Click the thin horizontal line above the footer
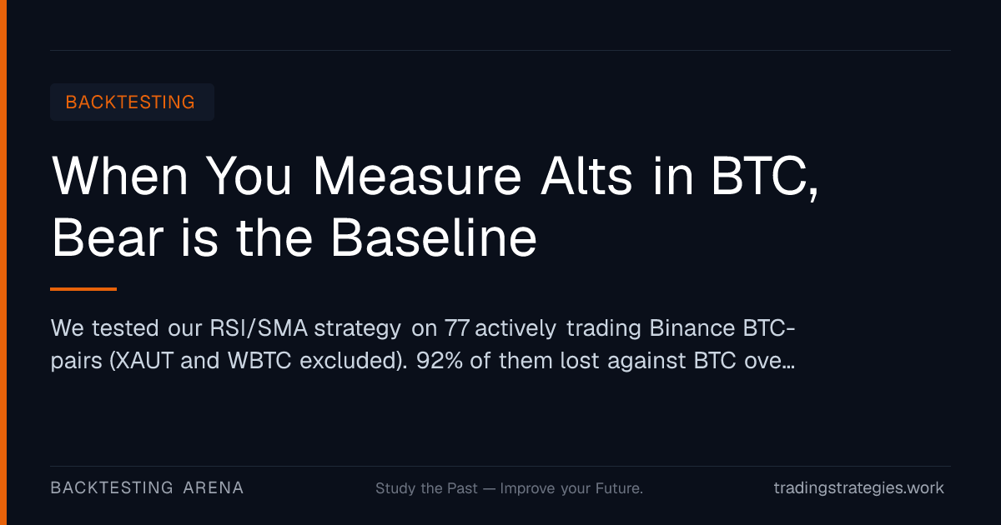The image size is (1001, 525). click(x=500, y=466)
